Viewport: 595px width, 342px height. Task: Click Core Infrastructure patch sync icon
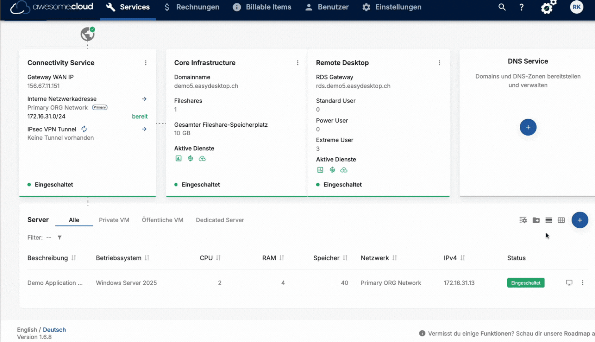point(190,158)
